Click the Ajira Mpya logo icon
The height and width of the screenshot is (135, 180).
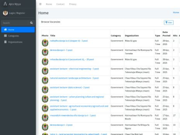coord(5,4)
